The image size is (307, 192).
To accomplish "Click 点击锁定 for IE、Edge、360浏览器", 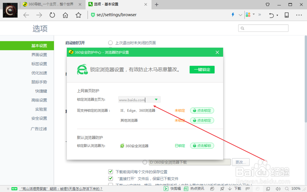I will 202,111.
